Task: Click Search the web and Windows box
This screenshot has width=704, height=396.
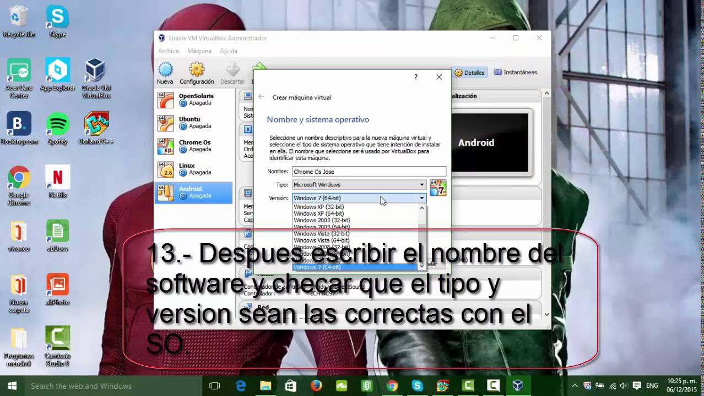Action: pos(113,386)
